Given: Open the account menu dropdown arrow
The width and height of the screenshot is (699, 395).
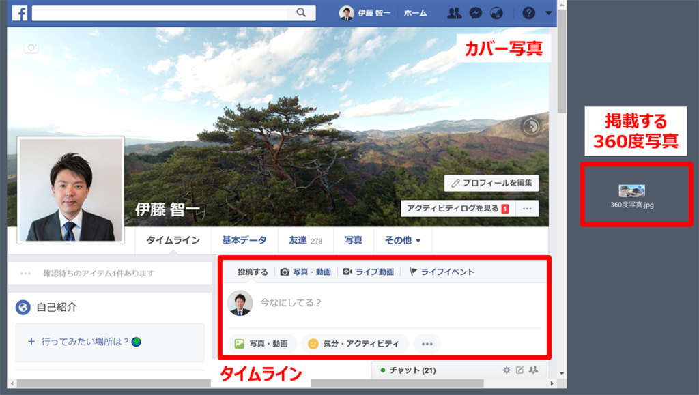Looking at the screenshot, I should click(547, 13).
